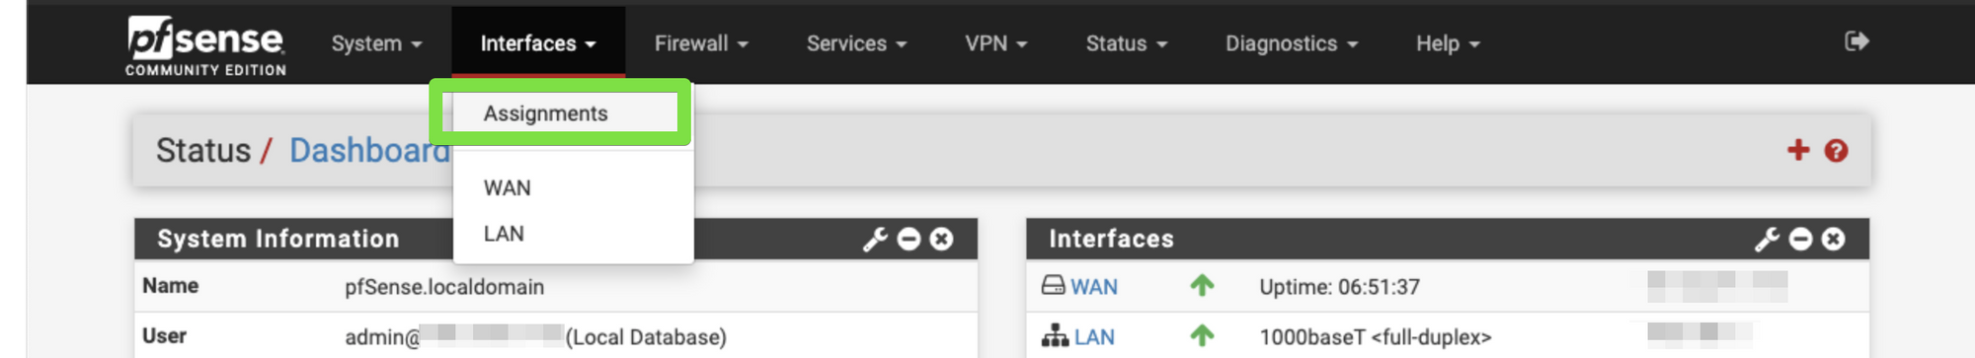Minimize the Interfaces widget
This screenshot has height=358, width=1975.
[1801, 239]
